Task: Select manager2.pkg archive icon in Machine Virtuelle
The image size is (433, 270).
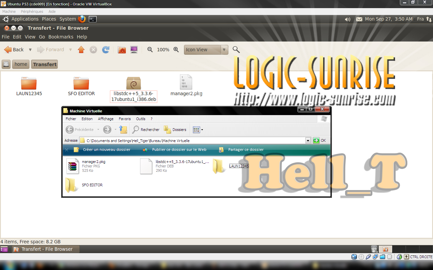Action: tap(72, 166)
